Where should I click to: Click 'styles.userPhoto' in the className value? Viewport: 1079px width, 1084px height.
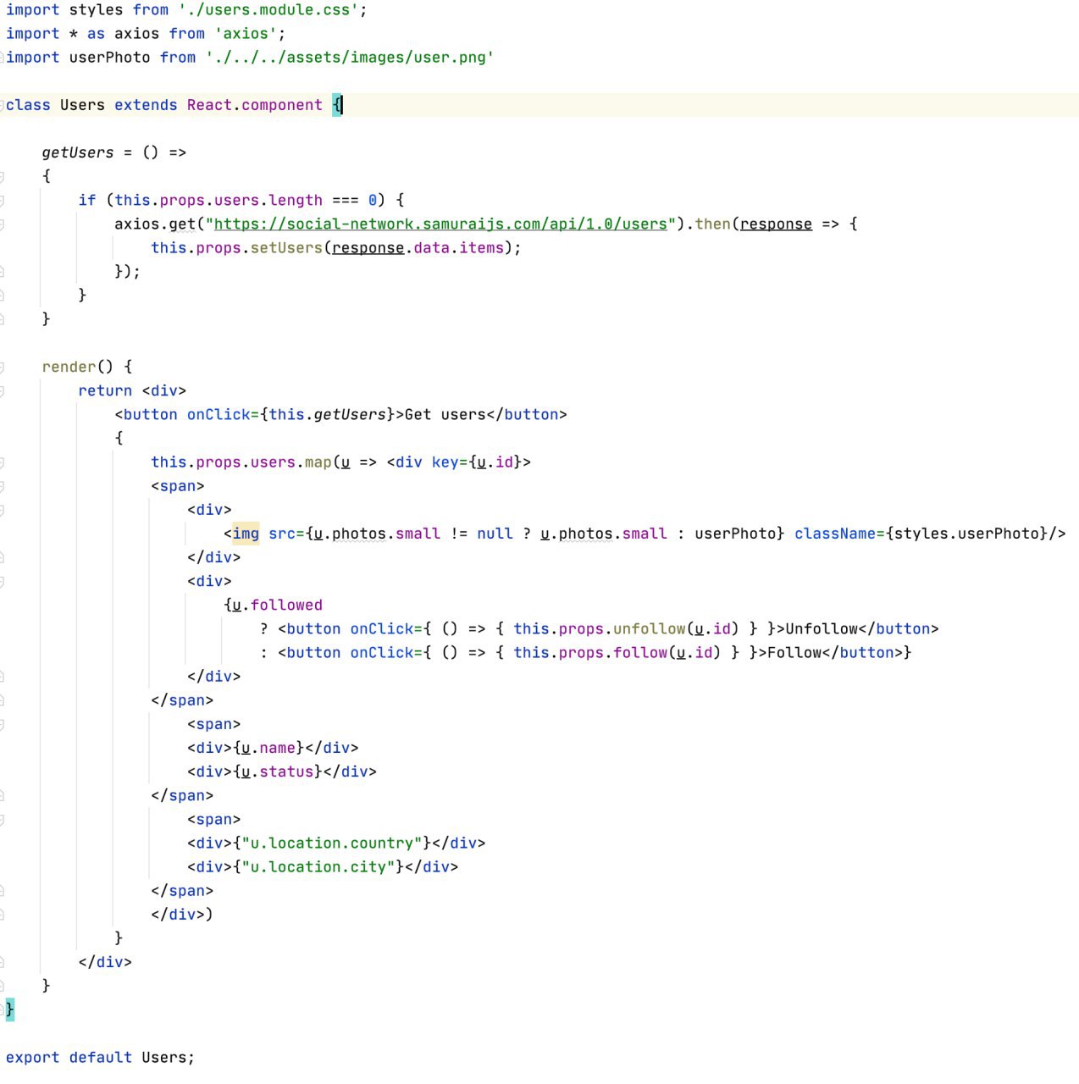tap(966, 533)
